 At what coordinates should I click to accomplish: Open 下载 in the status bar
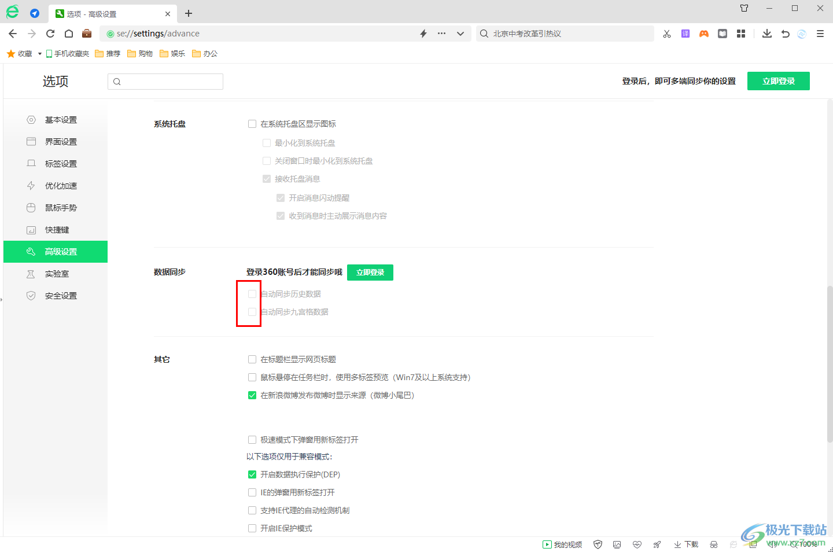(x=686, y=544)
